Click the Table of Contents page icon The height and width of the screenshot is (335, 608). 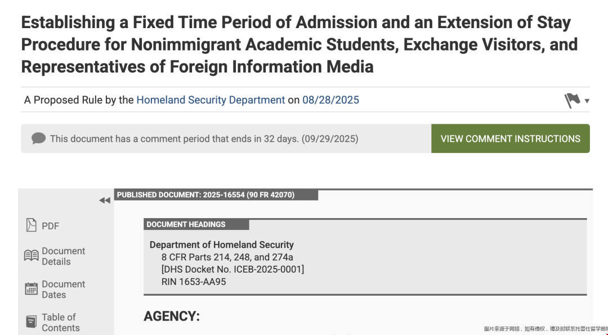click(32, 322)
